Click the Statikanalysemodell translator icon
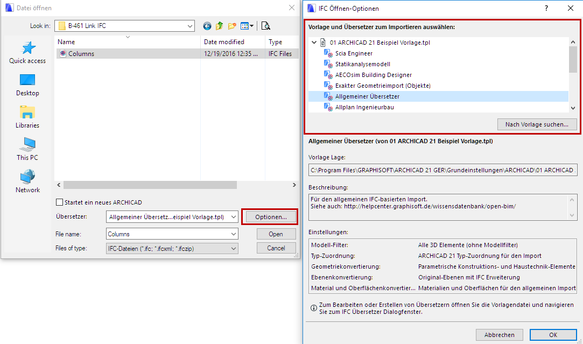The width and height of the screenshot is (583, 344). click(328, 65)
